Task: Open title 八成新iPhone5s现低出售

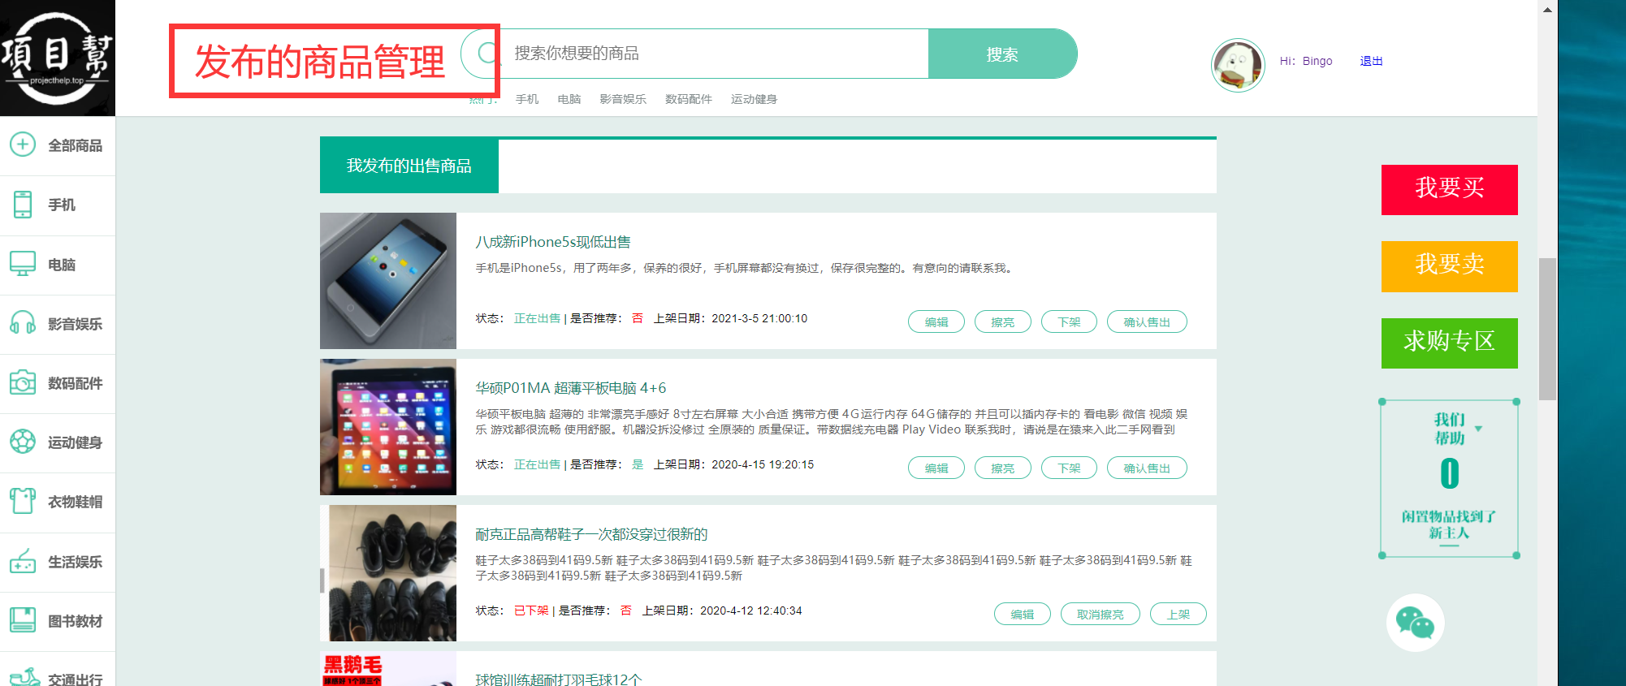Action: point(553,242)
